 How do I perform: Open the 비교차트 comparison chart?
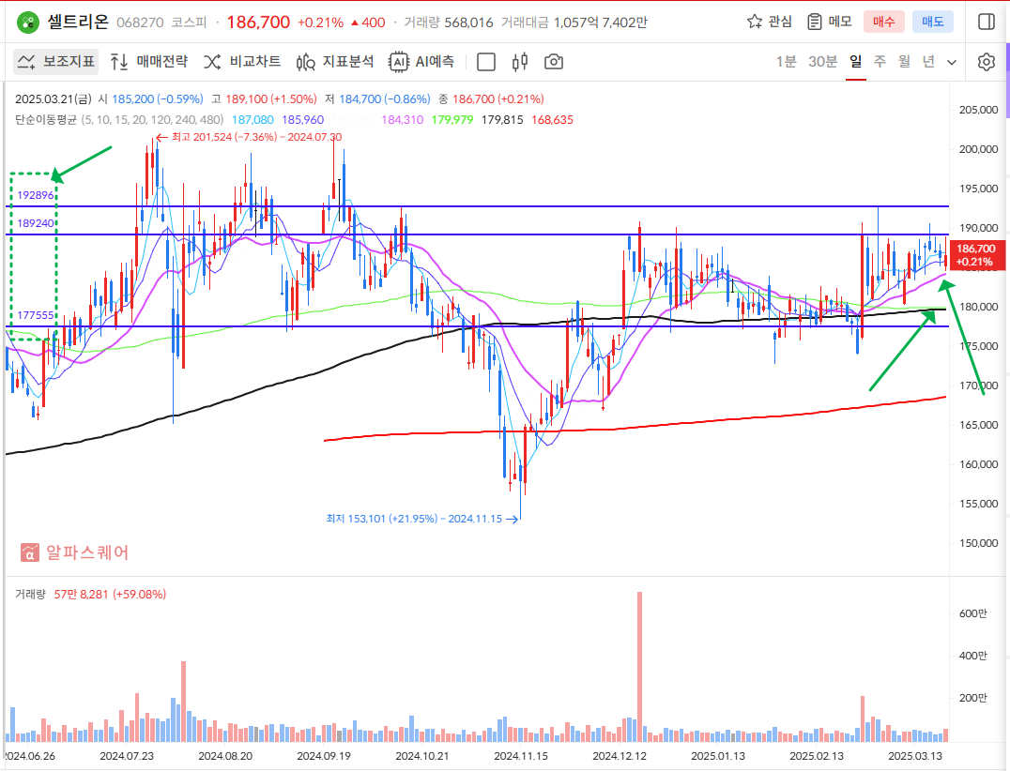click(x=242, y=62)
